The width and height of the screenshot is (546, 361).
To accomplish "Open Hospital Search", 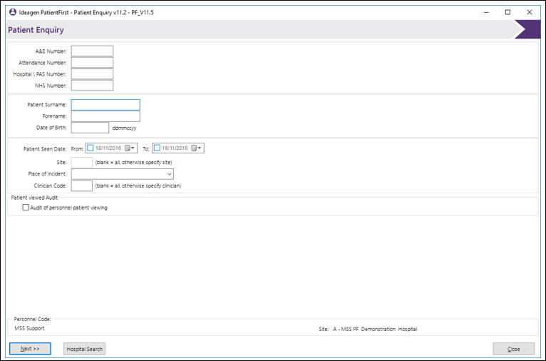I will pyautogui.click(x=84, y=349).
